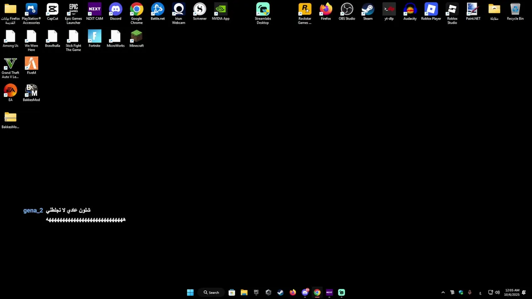This screenshot has height=299, width=532.
Task: Show hidden system tray icons
Action: [x=443, y=292]
